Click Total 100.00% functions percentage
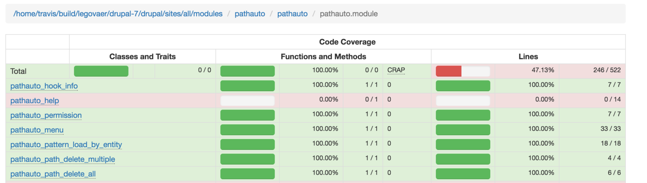The height and width of the screenshot is (183, 647). 325,70
